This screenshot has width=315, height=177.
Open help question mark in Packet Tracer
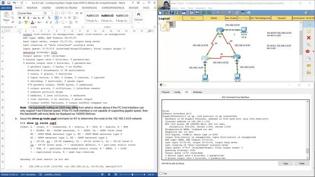tap(312, 12)
